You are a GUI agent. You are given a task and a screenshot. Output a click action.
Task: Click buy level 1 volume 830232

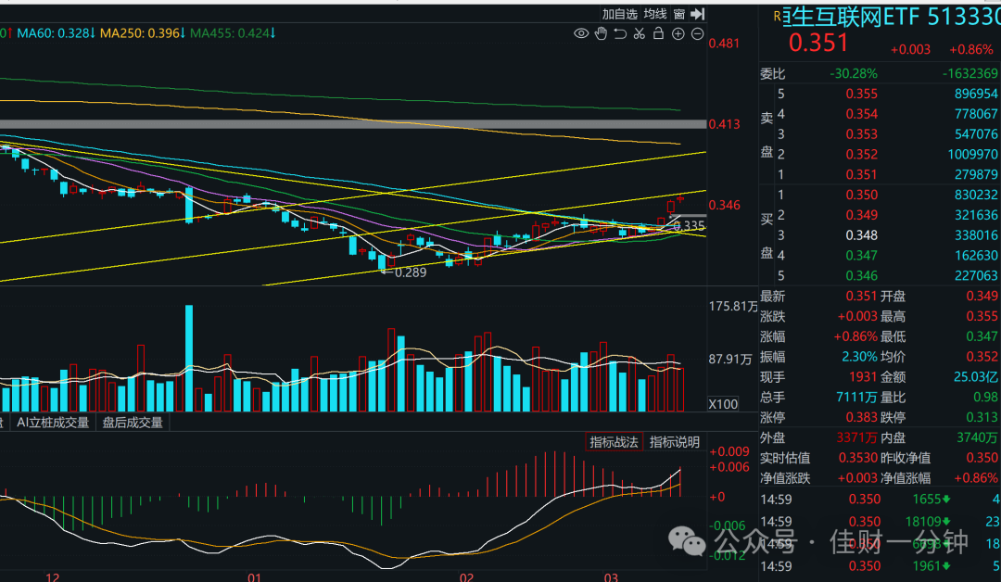tap(976, 195)
